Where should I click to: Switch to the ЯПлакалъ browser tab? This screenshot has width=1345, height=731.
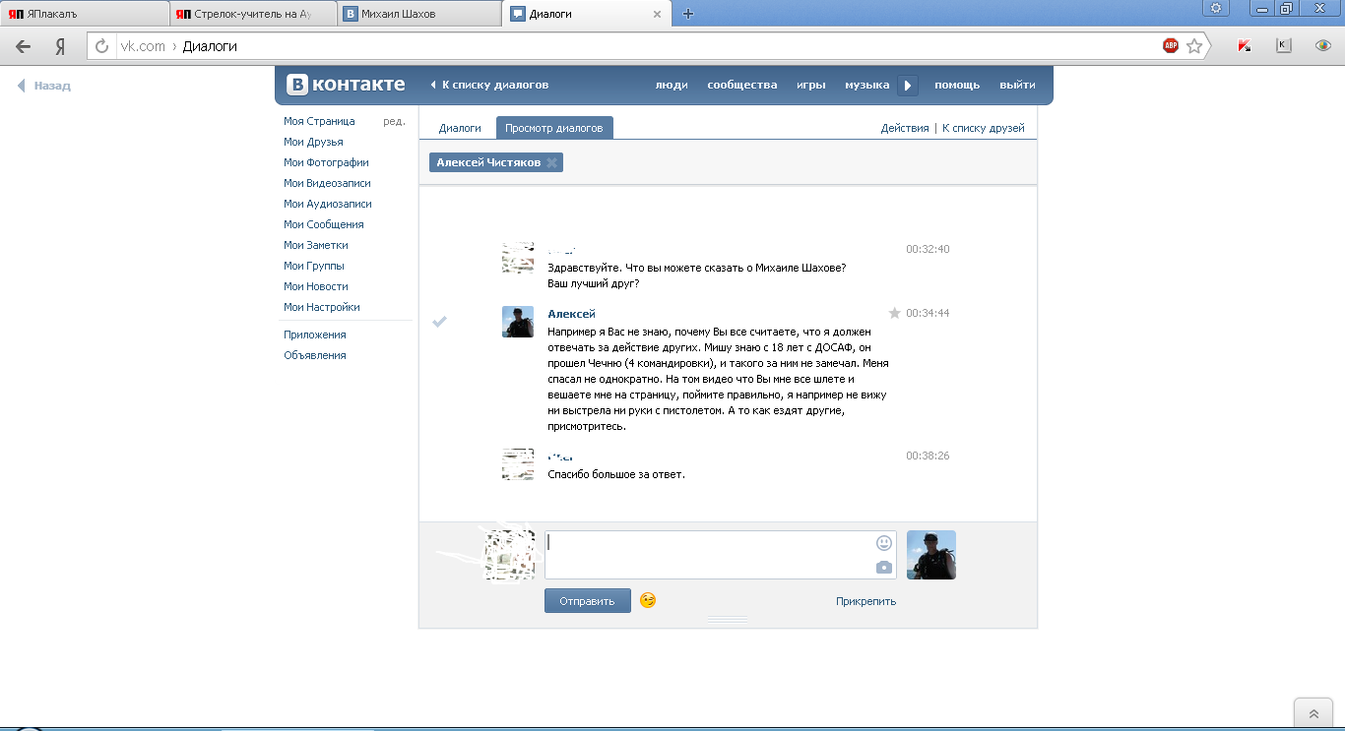tap(84, 14)
